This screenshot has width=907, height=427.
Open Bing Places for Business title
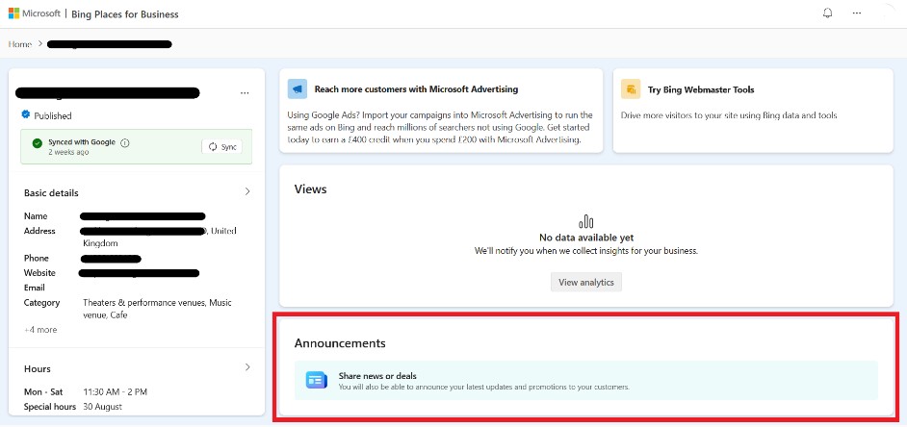(125, 13)
